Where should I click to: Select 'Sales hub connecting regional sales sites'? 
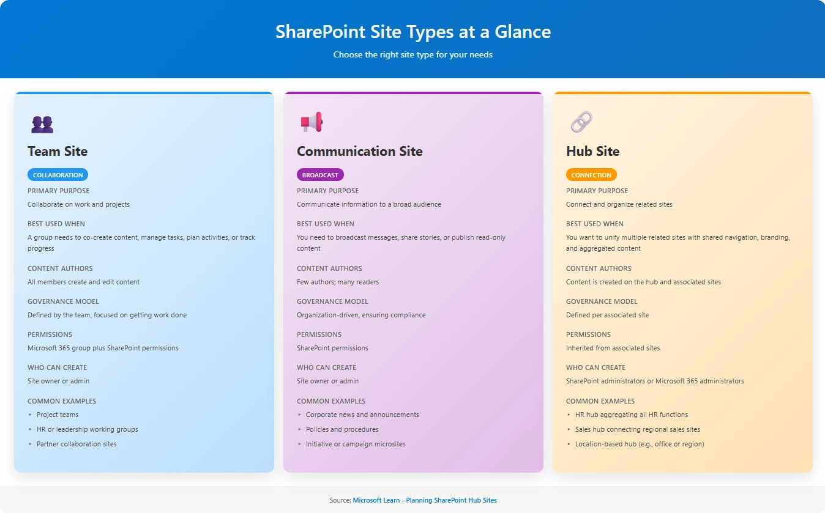tap(638, 429)
